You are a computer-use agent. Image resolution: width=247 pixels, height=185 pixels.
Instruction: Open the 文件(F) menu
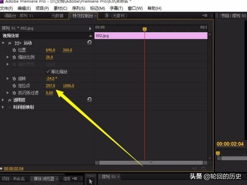(x=7, y=8)
